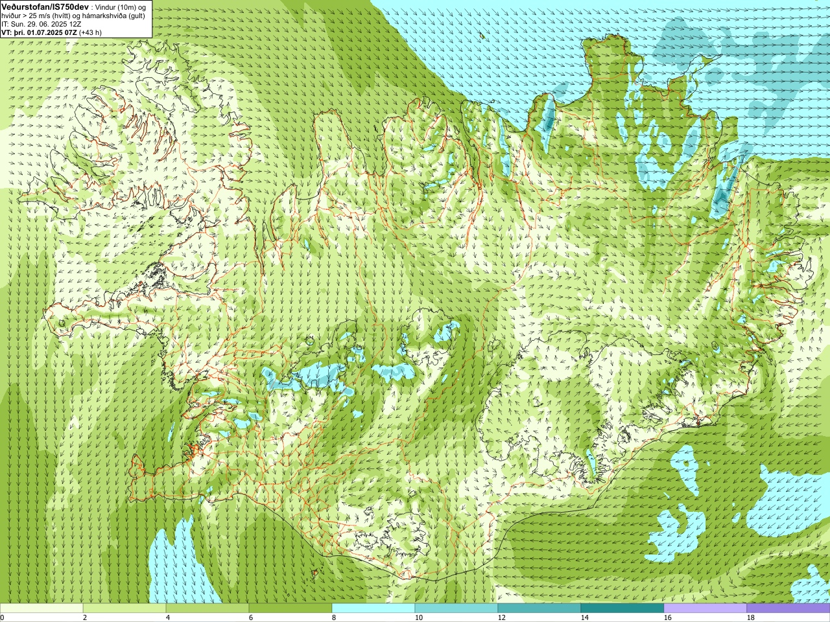This screenshot has width=830, height=622.
Task: Click the legend tick label "16"
Action: (668, 617)
